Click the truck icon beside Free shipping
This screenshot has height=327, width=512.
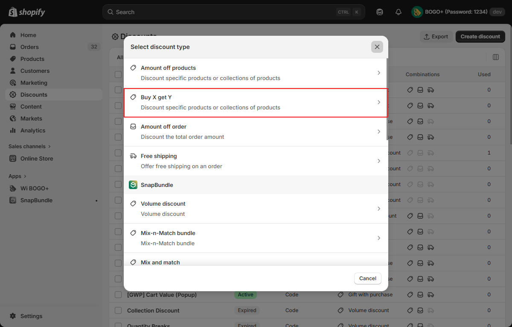[x=133, y=156]
